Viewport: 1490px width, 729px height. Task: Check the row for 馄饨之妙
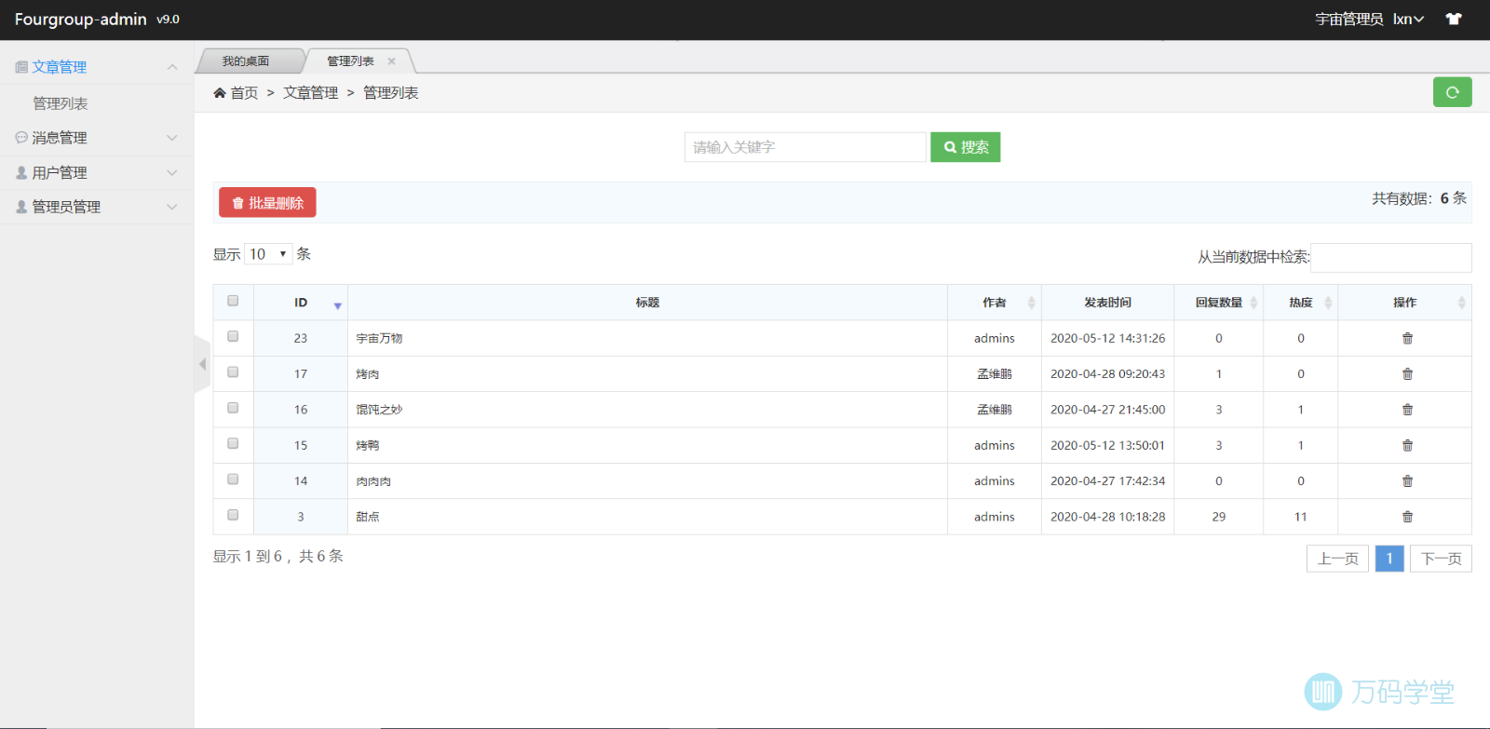[233, 408]
